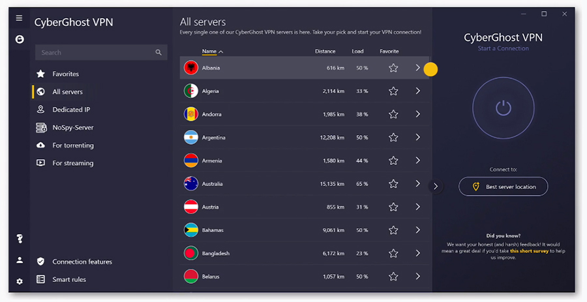Expand the Algeria server chevron

click(x=418, y=91)
